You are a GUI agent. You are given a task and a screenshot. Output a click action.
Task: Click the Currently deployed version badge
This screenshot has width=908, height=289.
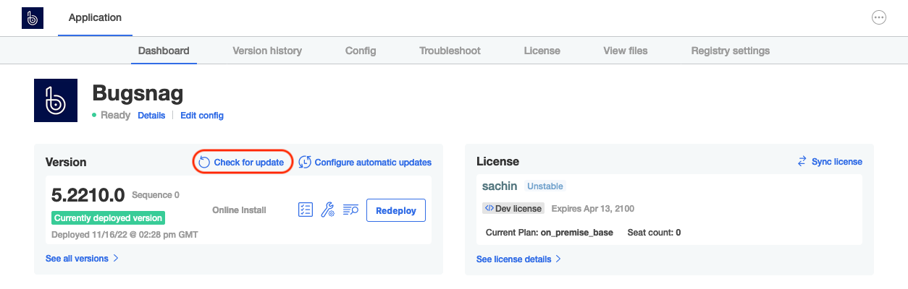109,217
